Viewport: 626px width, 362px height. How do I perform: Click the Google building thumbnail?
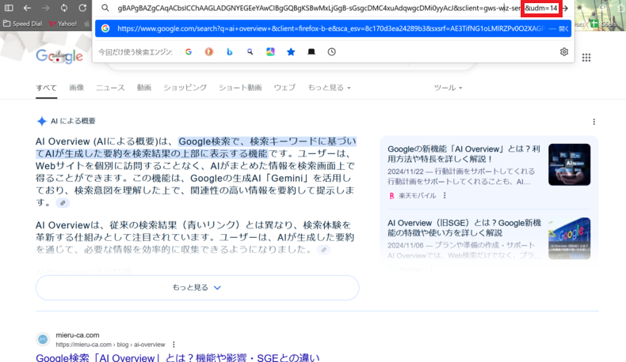(569, 239)
